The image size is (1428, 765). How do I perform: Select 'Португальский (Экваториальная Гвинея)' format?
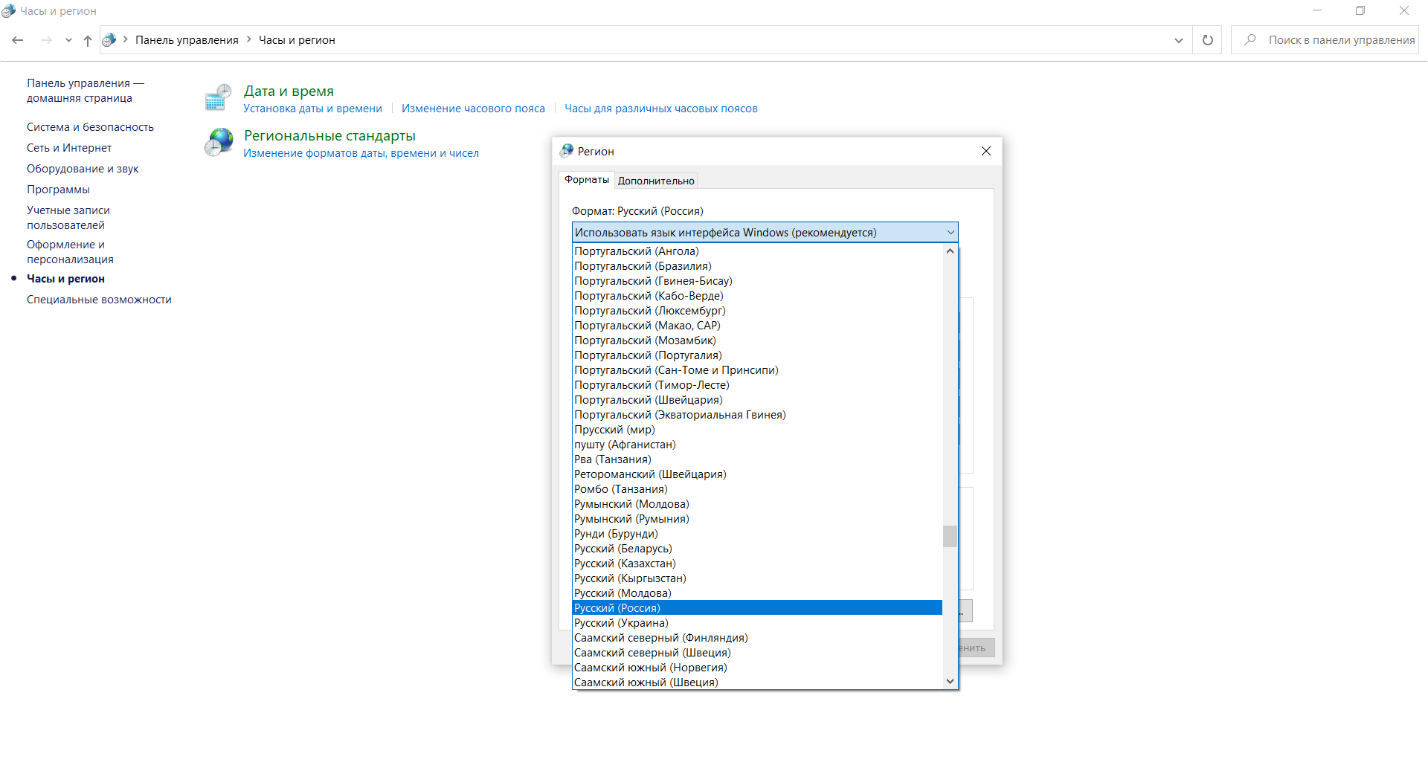[x=757, y=415]
